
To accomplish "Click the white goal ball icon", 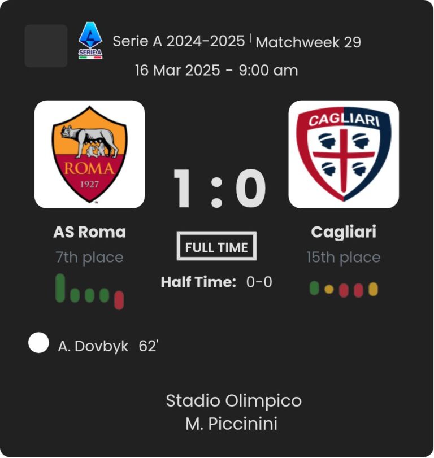I will click(x=38, y=343).
